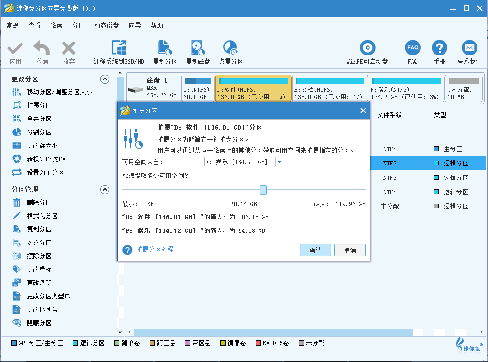Confirm with the 确认 button
The height and width of the screenshot is (362, 488).
(315, 250)
